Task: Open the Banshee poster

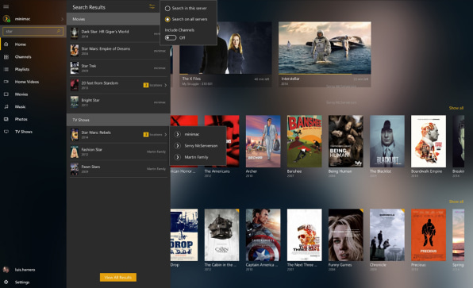Action: [x=305, y=141]
